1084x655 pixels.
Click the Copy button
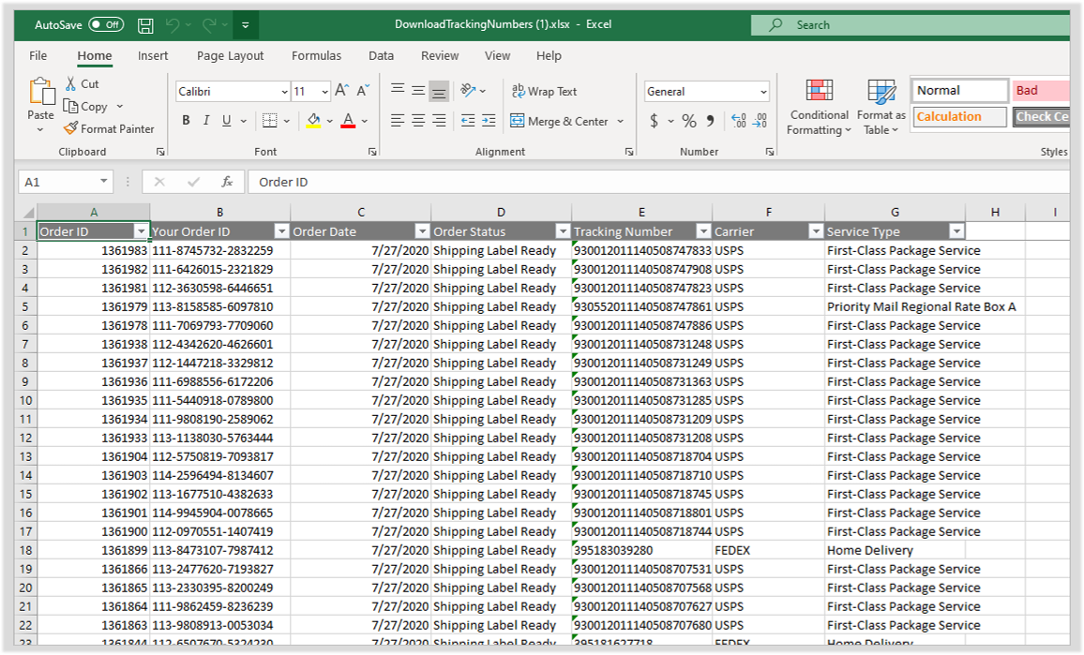coord(85,107)
